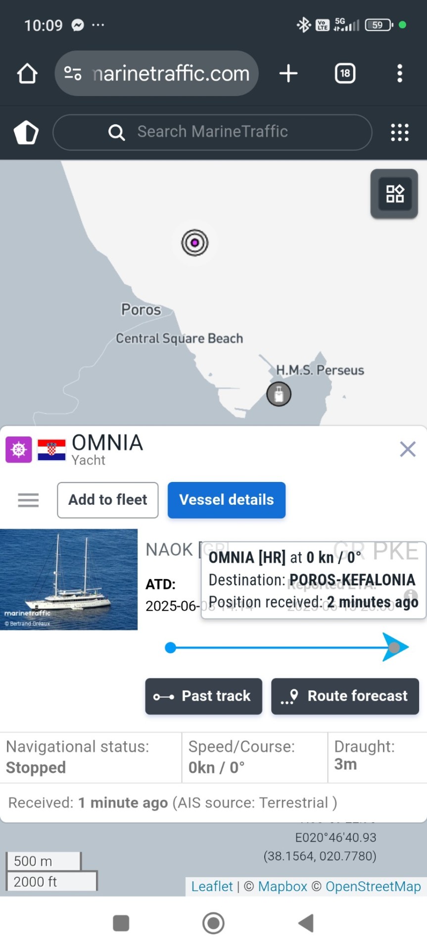Tap the MarineTraffic logo icon
This screenshot has width=427, height=950.
coord(26,133)
